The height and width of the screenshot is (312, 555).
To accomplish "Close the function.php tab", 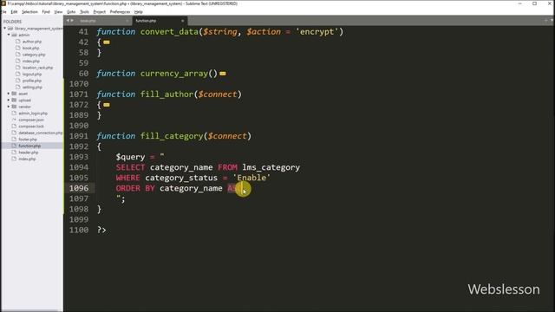I will (182, 21).
